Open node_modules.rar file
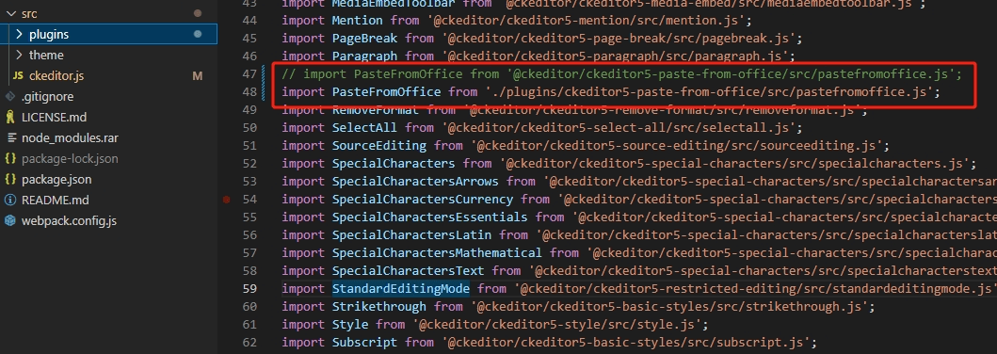 [x=70, y=137]
